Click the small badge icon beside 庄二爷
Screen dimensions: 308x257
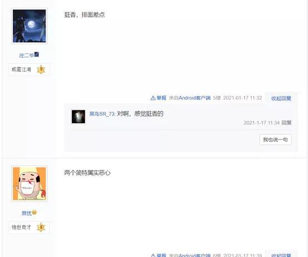(37, 54)
